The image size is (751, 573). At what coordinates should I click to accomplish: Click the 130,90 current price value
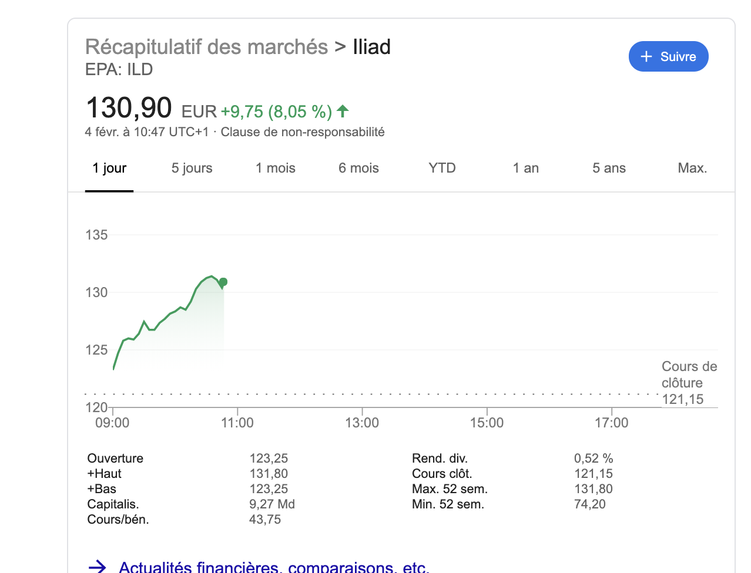pos(129,109)
